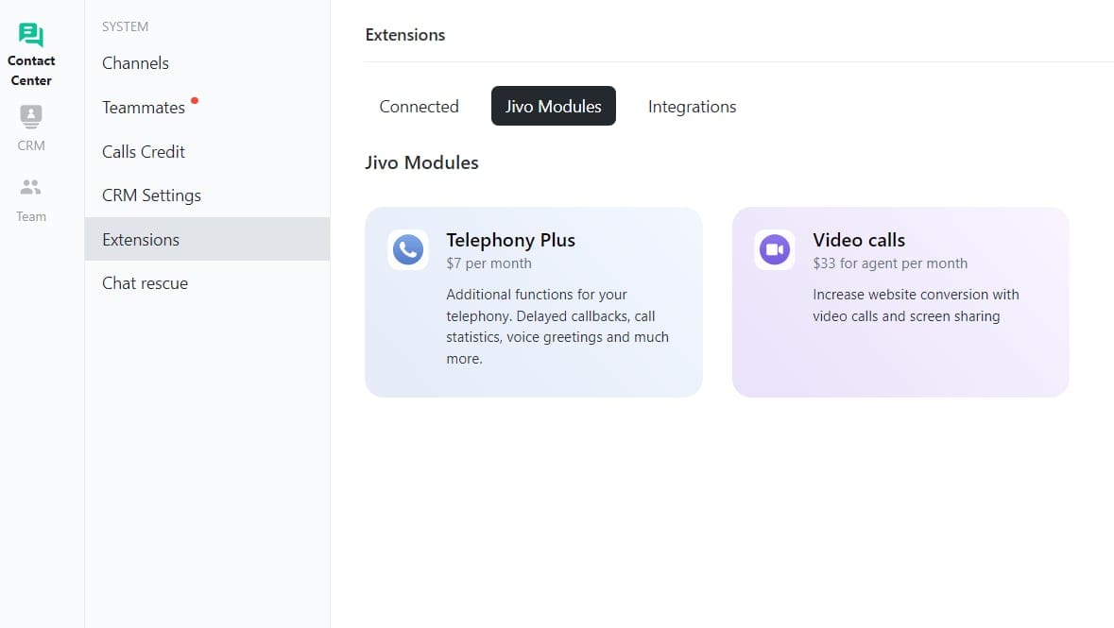
Task: Go to Teammates settings
Action: [x=144, y=108]
